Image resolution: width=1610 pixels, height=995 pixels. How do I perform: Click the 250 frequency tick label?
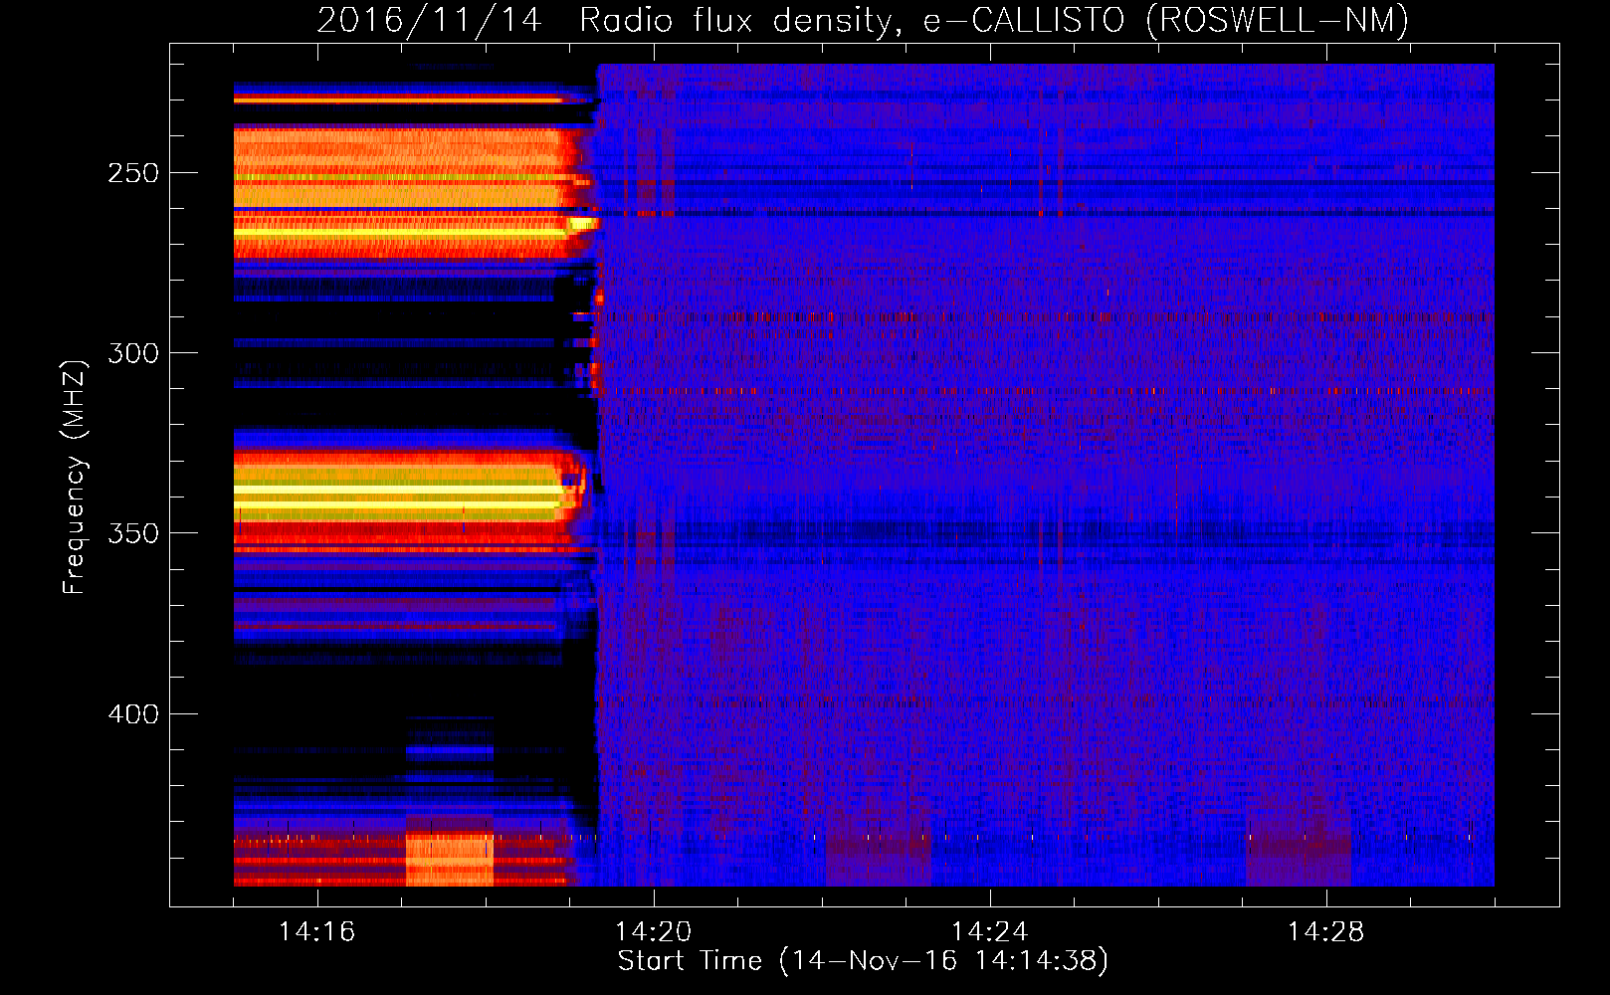pyautogui.click(x=133, y=173)
